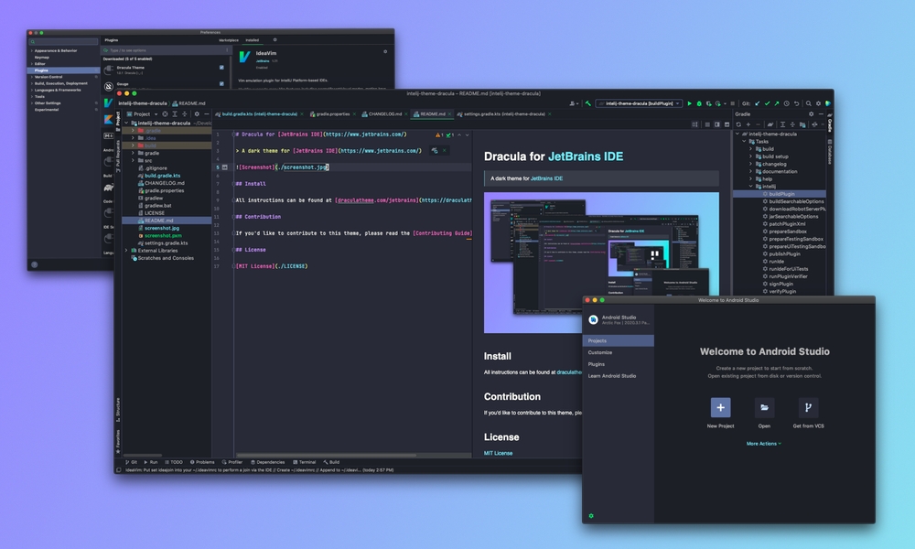
Task: Expand the gradle folder in Project tree
Action: click(x=133, y=153)
